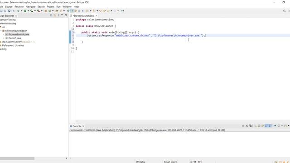This screenshot has width=290, height=163.
Task: Remove All Terminated Launches in Console
Action: 251,126
